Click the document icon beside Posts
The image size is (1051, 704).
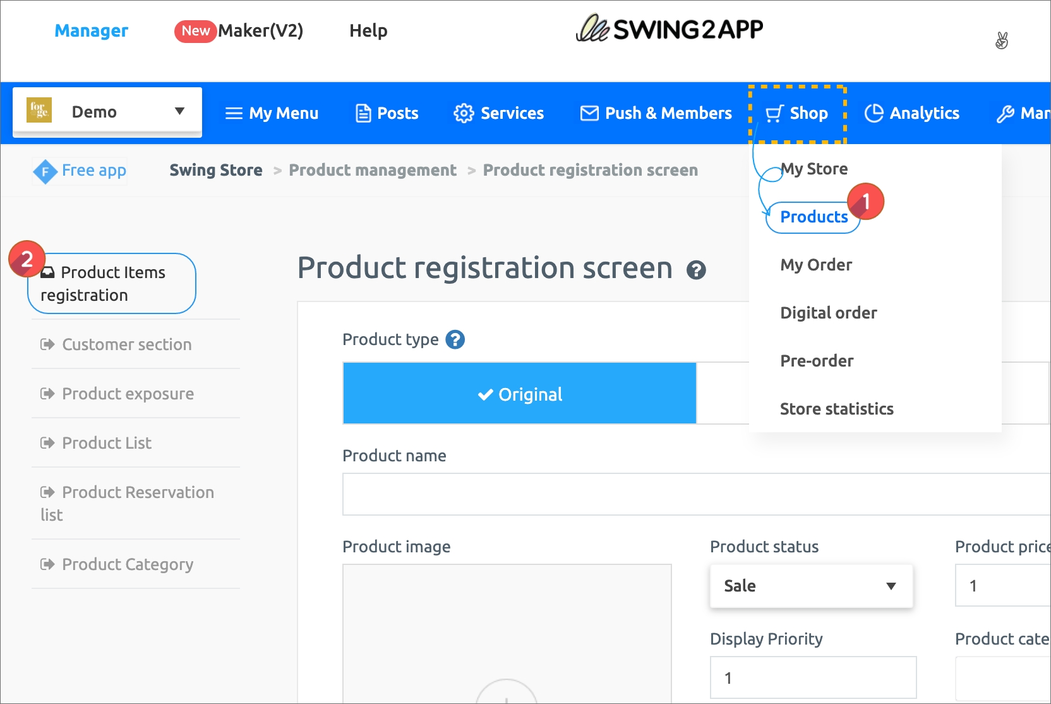363,113
